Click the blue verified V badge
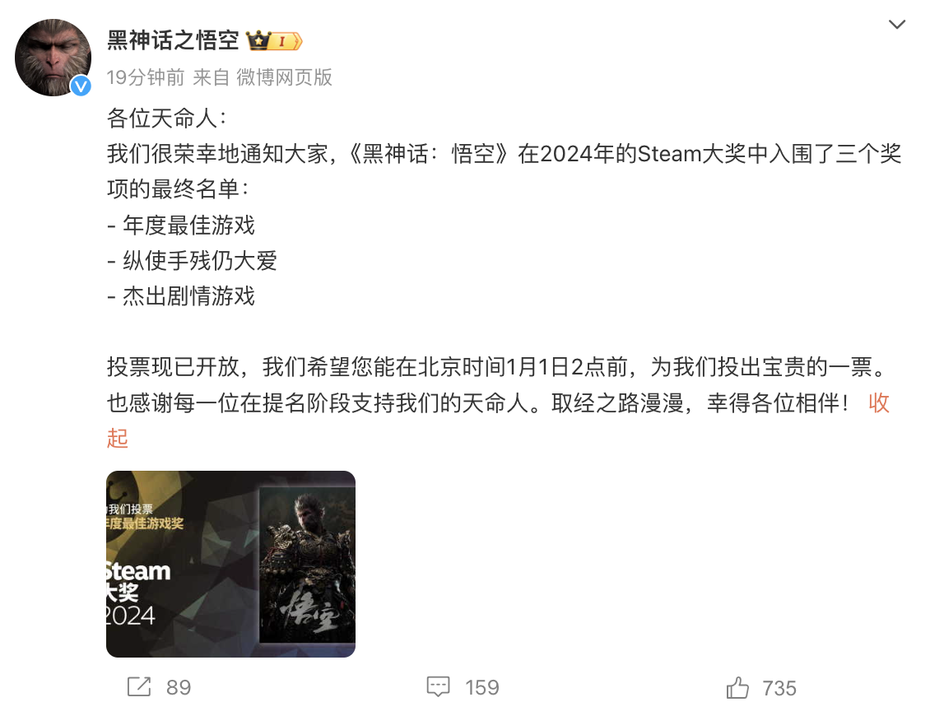The height and width of the screenshot is (716, 930). tap(81, 86)
